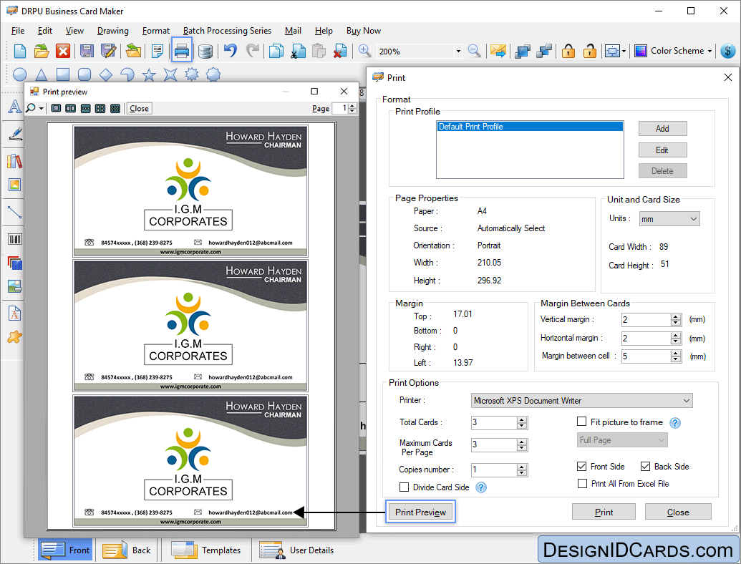Increase the Vertical margin value
Image resolution: width=741 pixels, height=564 pixels.
[x=676, y=316]
